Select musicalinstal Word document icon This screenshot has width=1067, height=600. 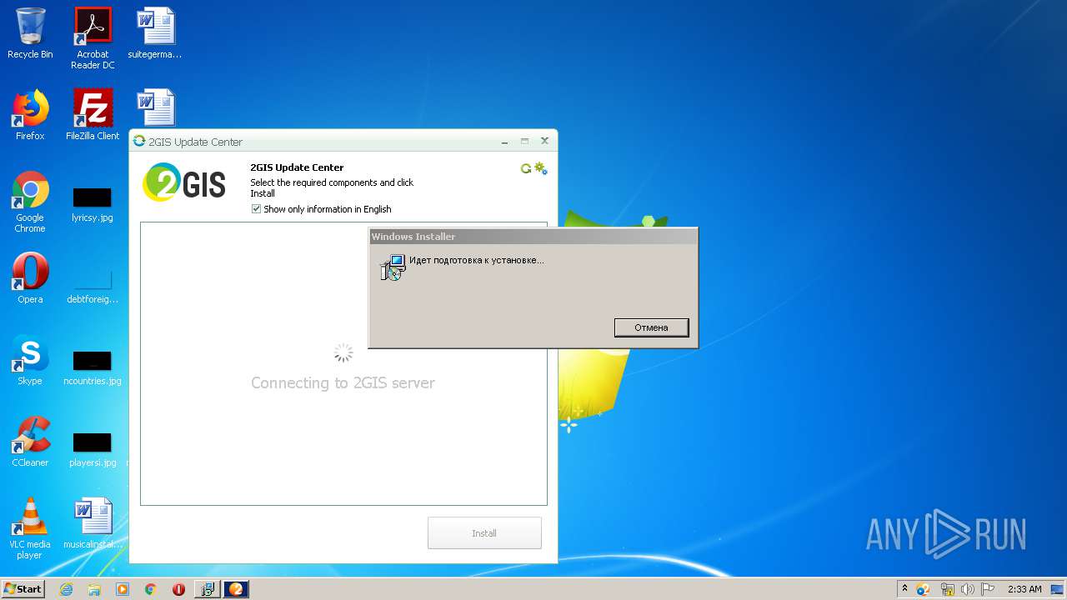93,523
